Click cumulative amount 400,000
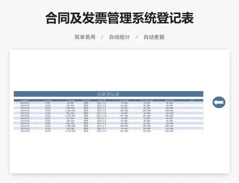The height and width of the screenshot is (183, 239). pos(147,126)
